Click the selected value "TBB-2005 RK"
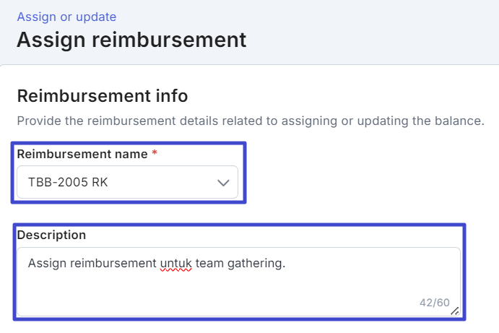Image resolution: width=499 pixels, height=333 pixels. [68, 183]
